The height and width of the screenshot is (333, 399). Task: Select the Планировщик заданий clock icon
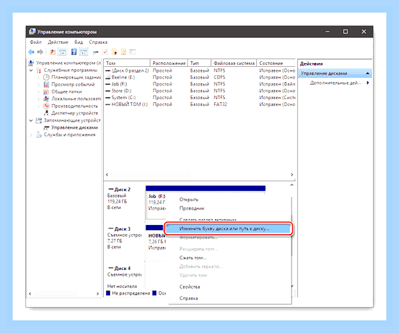click(46, 77)
